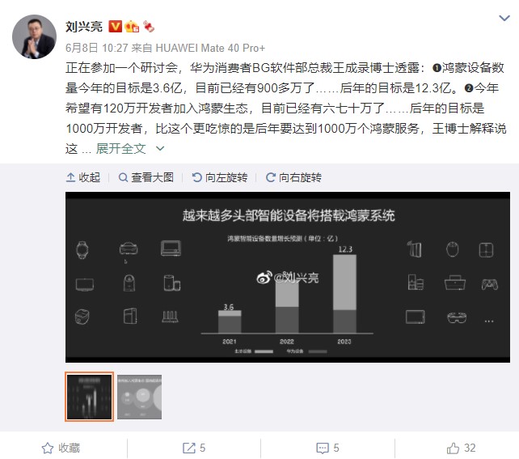Add post to favorites 收藏 star
The height and width of the screenshot is (459, 519).
coord(61,448)
